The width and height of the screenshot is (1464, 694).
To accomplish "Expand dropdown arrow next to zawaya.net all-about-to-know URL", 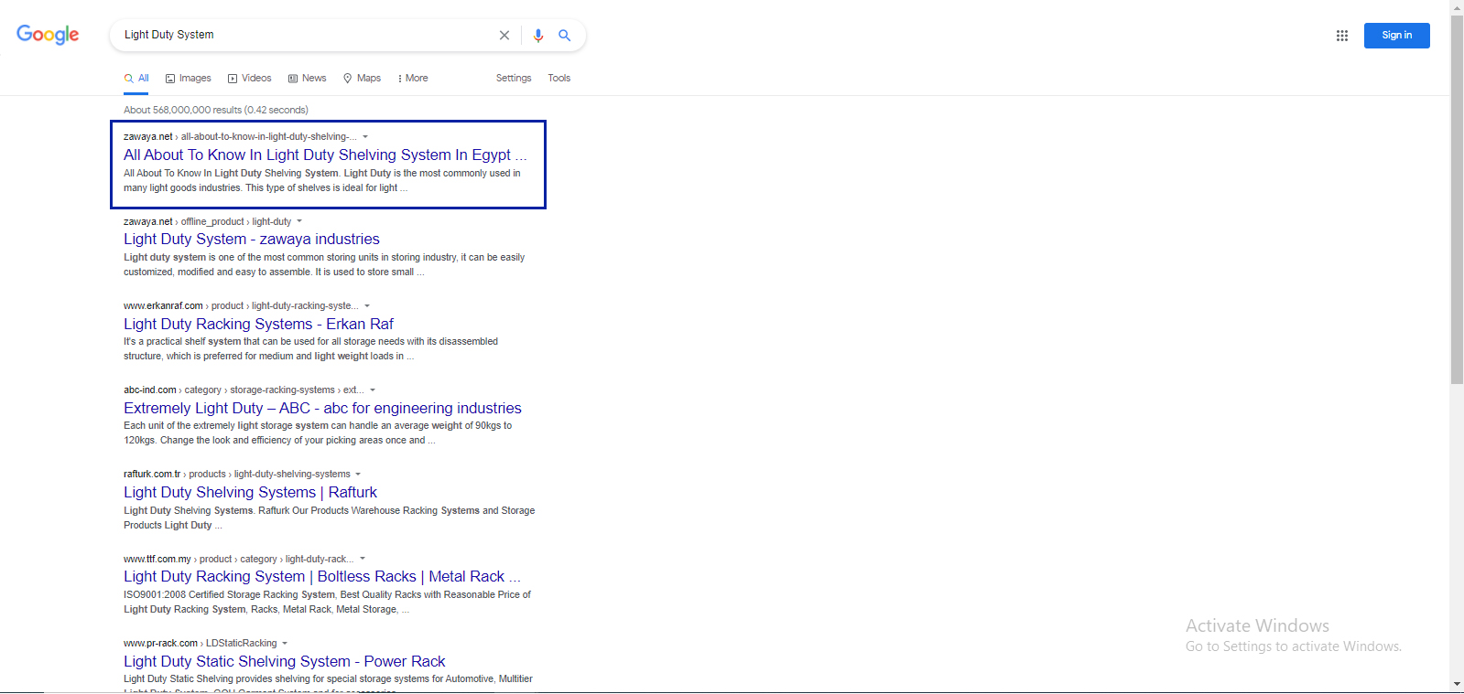I will click(365, 137).
